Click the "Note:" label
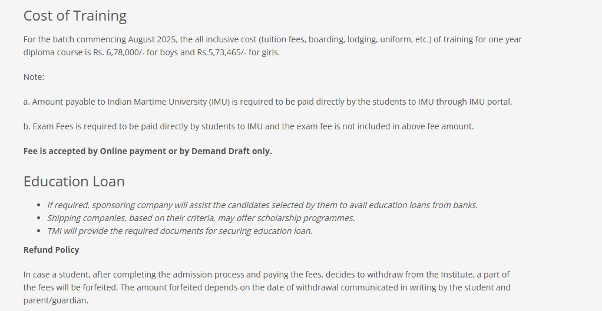The image size is (602, 311). 34,77
